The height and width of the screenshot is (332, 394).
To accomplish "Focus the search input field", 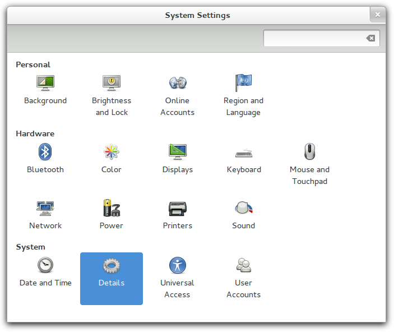I will [x=321, y=39].
